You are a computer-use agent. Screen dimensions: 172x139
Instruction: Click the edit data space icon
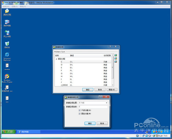(116, 59)
